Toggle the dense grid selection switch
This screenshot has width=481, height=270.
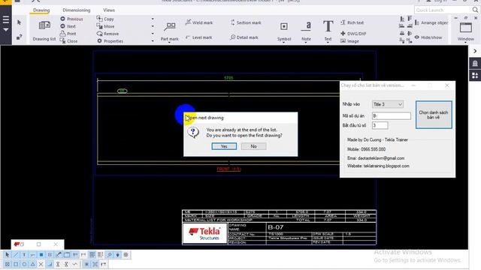(x=92, y=255)
